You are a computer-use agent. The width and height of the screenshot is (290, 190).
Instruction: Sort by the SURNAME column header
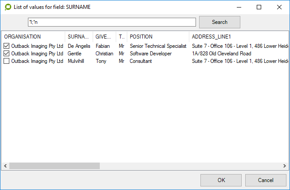click(78, 37)
